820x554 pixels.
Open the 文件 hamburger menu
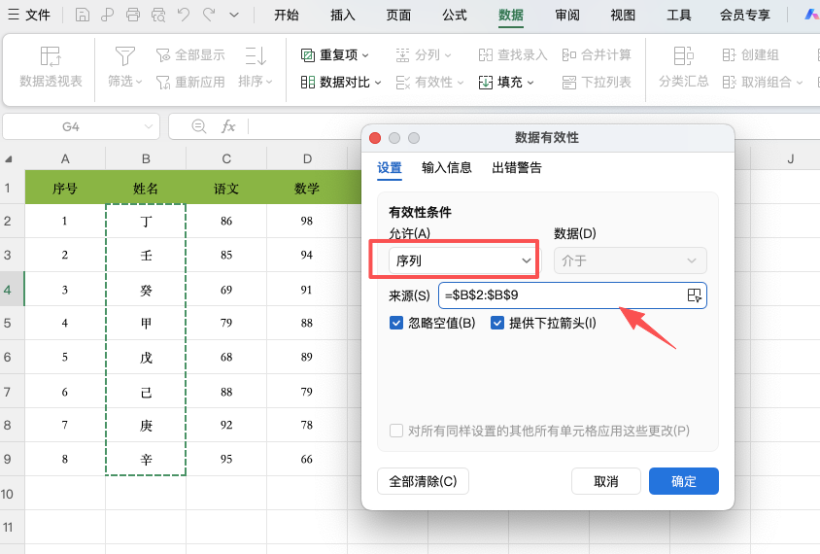29,16
